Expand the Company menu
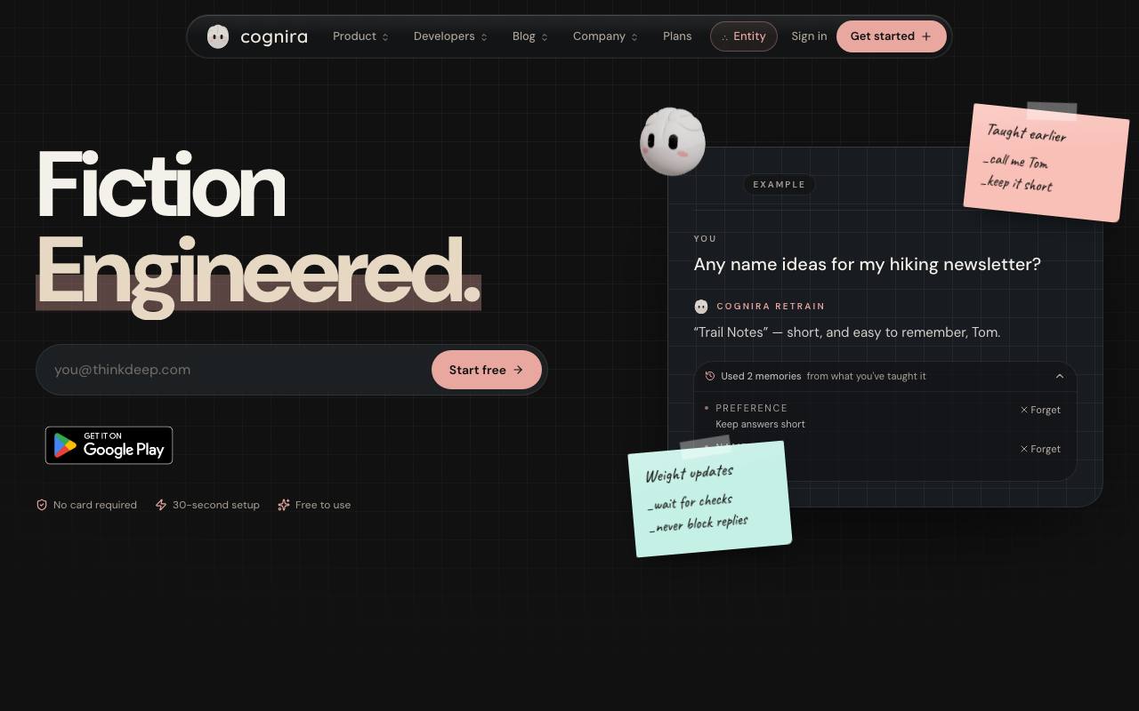 tap(605, 36)
